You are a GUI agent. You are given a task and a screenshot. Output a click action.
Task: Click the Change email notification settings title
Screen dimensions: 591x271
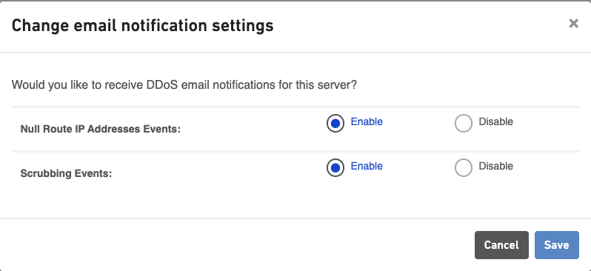click(x=142, y=26)
